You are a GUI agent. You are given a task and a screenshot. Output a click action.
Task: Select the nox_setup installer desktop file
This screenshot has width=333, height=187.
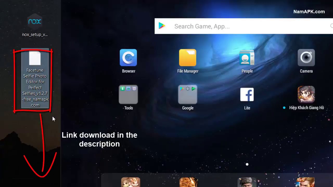pos(35,25)
